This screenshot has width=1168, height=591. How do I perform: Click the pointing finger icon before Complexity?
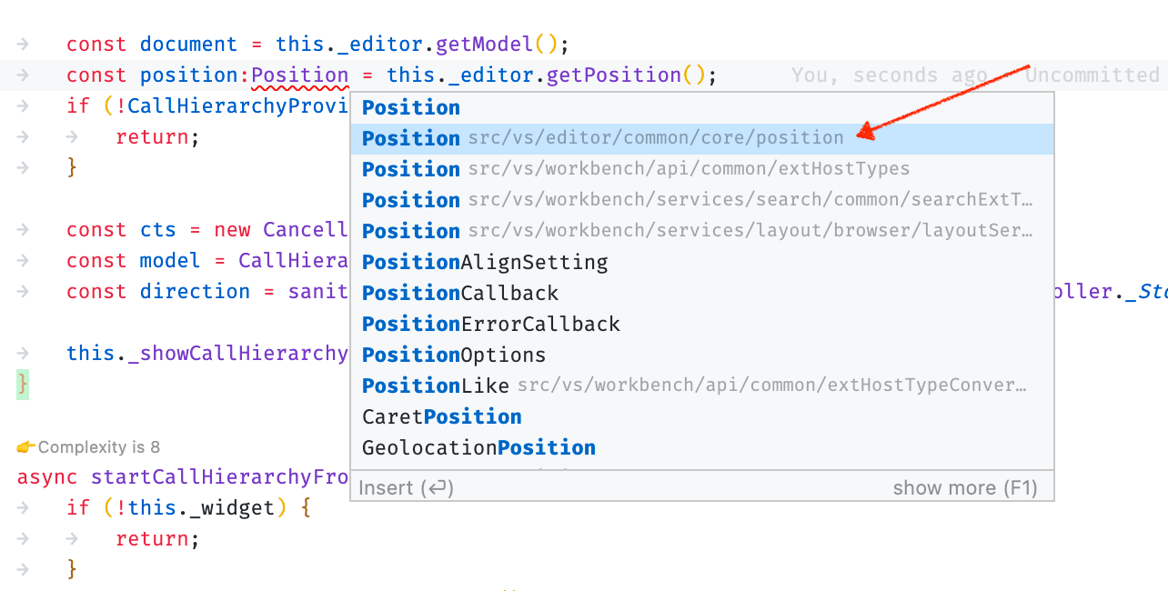coord(23,446)
